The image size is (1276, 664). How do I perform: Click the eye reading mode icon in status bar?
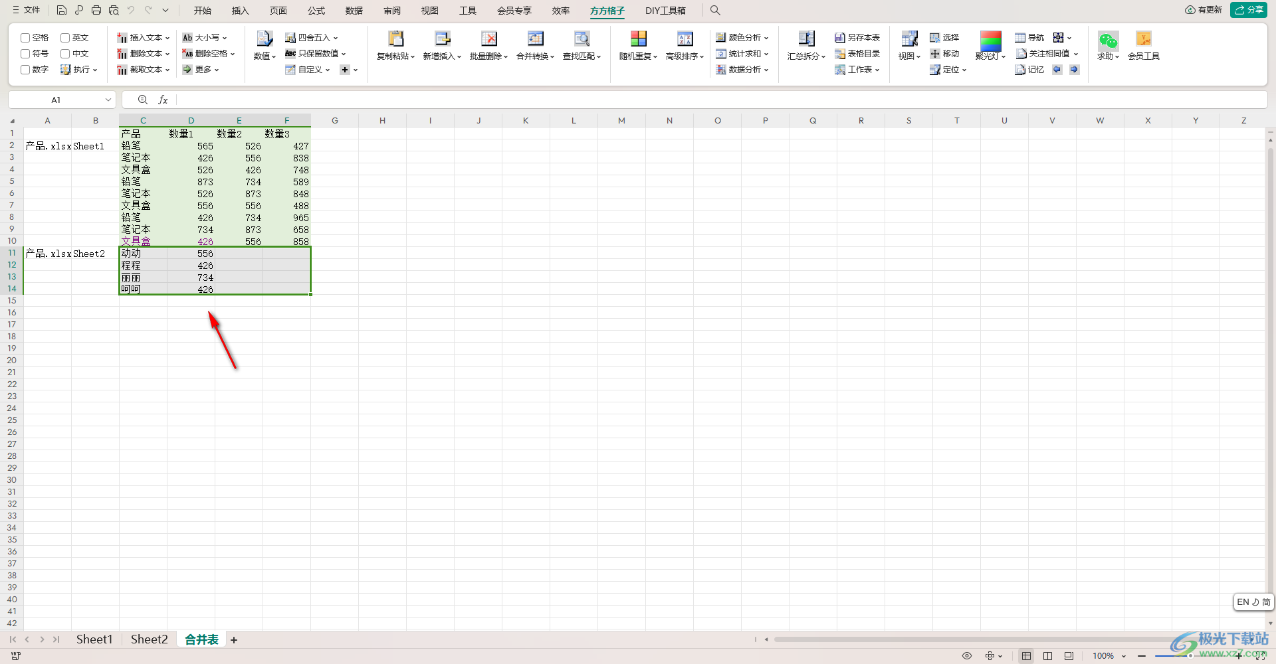point(967,656)
